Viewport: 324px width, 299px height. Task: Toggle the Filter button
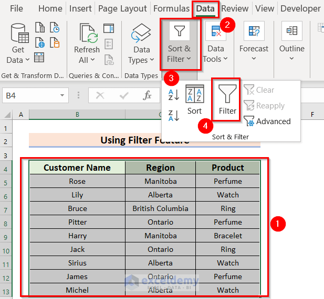[x=227, y=99]
